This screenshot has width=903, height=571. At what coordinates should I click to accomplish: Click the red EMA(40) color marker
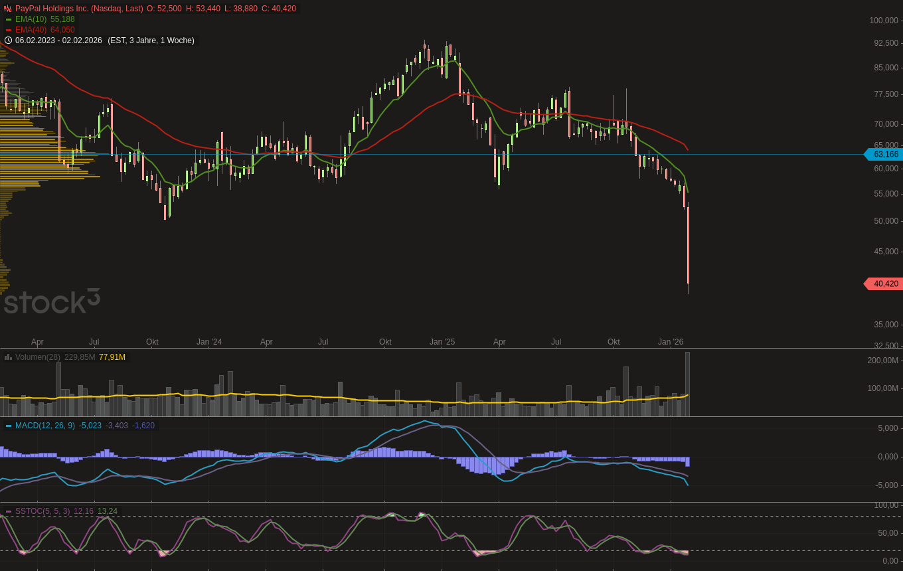pos(9,31)
